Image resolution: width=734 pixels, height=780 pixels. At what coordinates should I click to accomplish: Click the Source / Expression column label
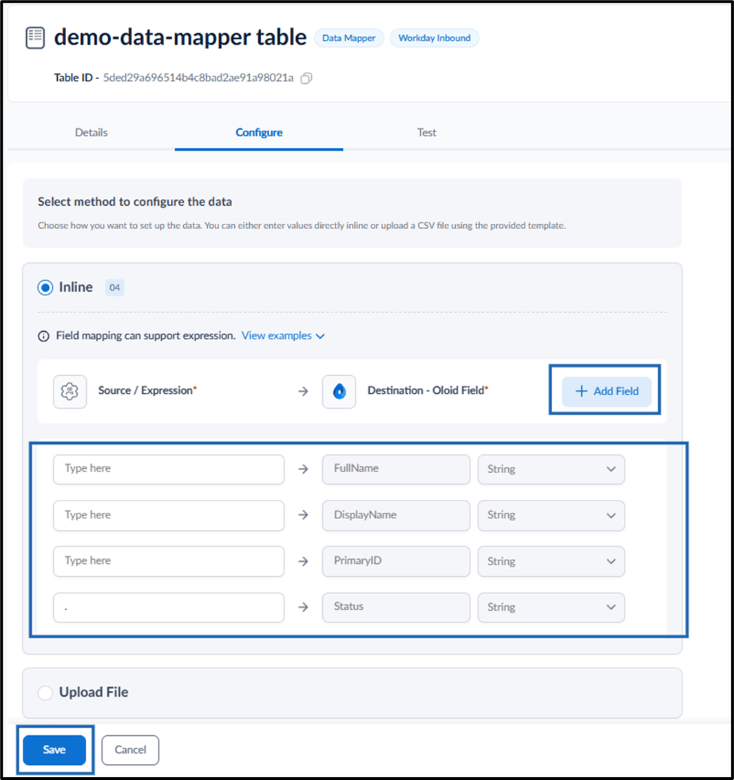tap(147, 390)
